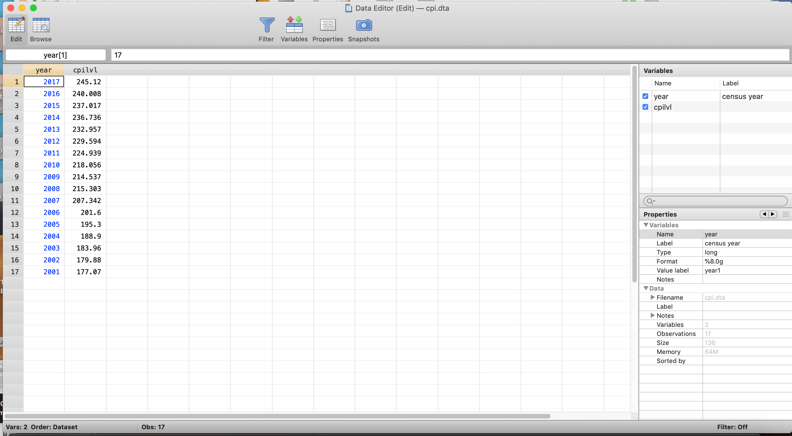Open the Filter tool

click(266, 25)
